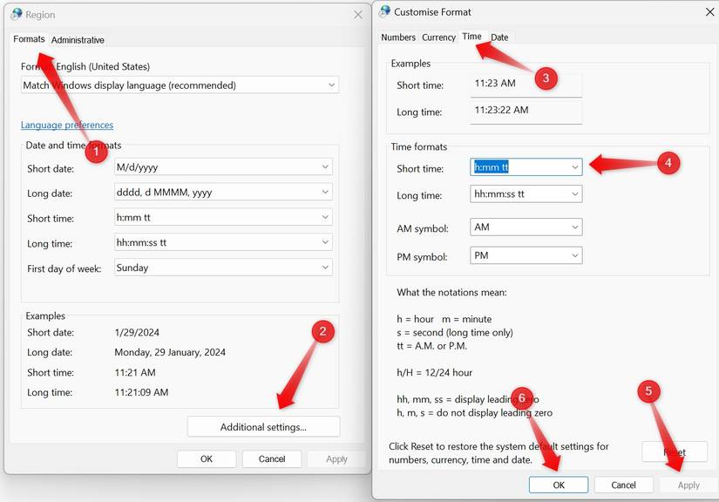This screenshot has width=719, height=502.
Task: Open the First day of week dropdown
Action: click(x=222, y=268)
